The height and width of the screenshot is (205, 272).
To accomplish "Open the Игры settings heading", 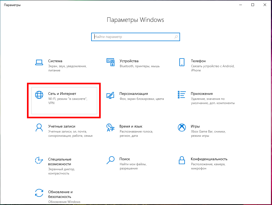I will tap(195, 126).
